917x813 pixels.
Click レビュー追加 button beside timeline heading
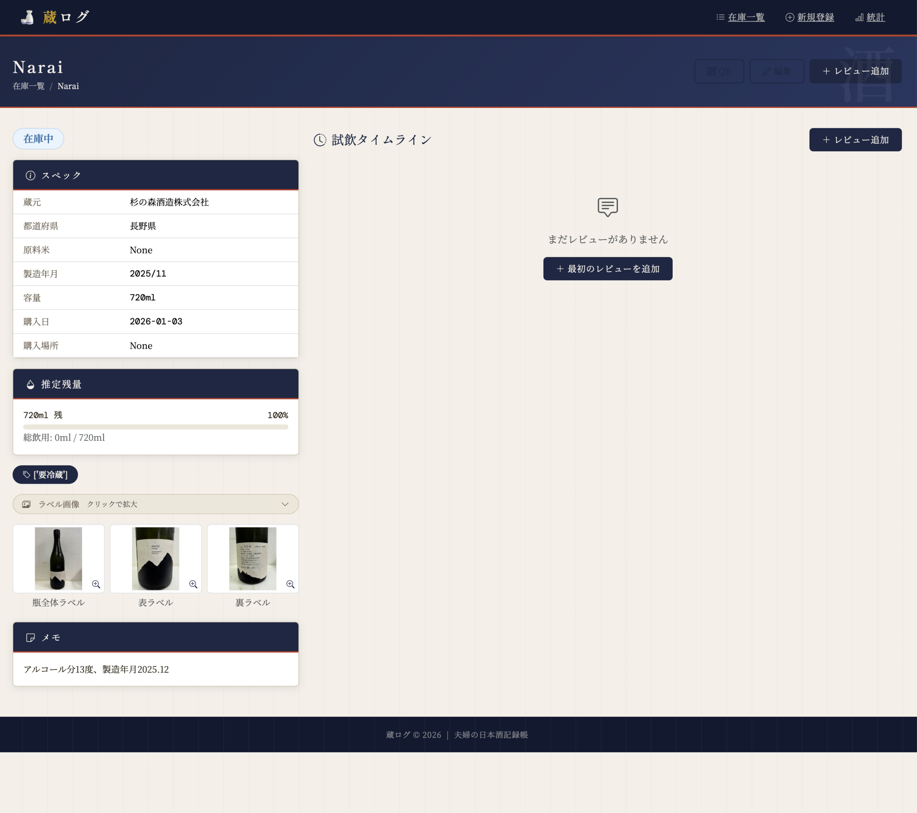(855, 140)
